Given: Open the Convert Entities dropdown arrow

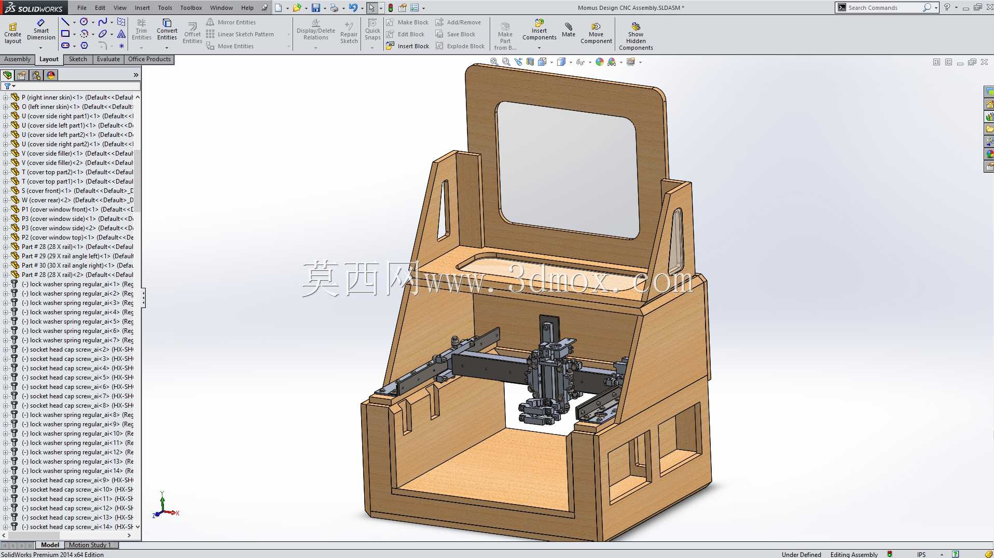Looking at the screenshot, I should click(x=167, y=48).
